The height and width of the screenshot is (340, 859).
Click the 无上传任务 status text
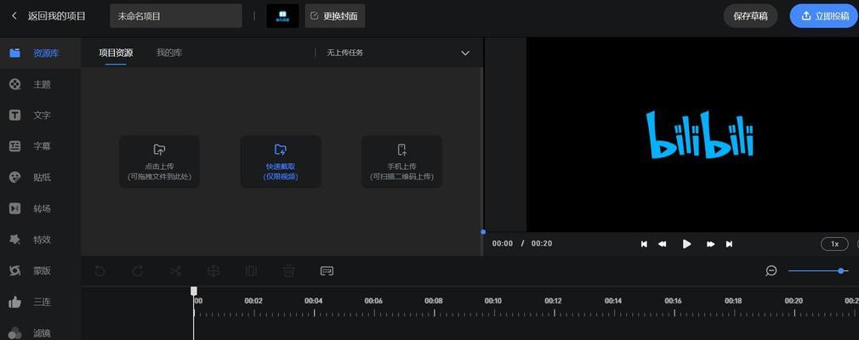pos(345,53)
